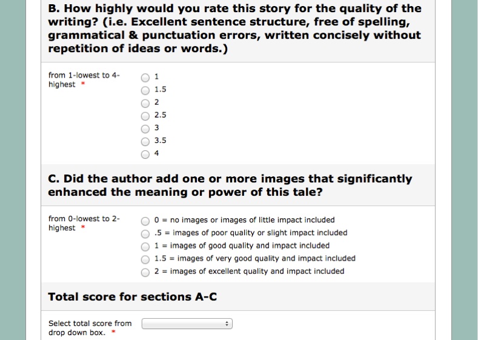Click the section C images question heading
The image size is (478, 340).
[230, 185]
